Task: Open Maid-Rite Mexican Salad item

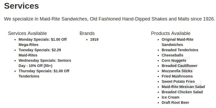Action: coord(183,87)
